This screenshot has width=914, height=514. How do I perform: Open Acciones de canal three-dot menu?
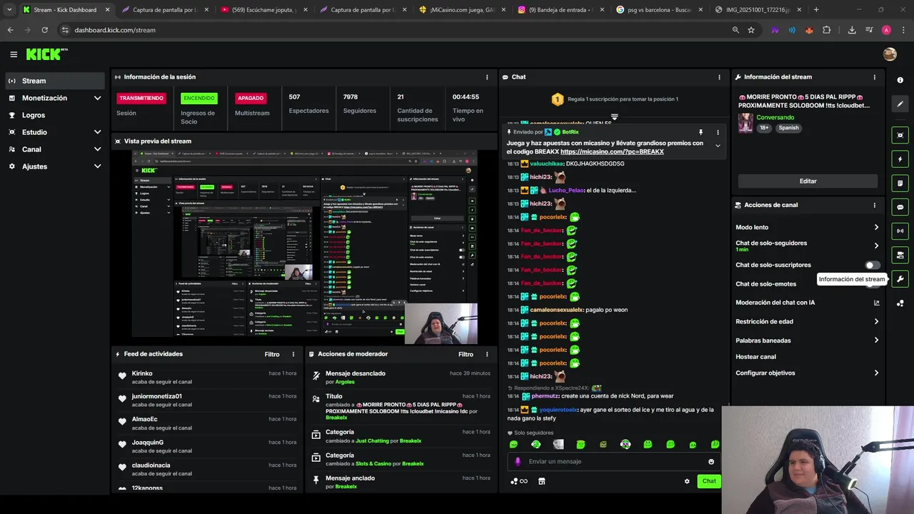875,205
